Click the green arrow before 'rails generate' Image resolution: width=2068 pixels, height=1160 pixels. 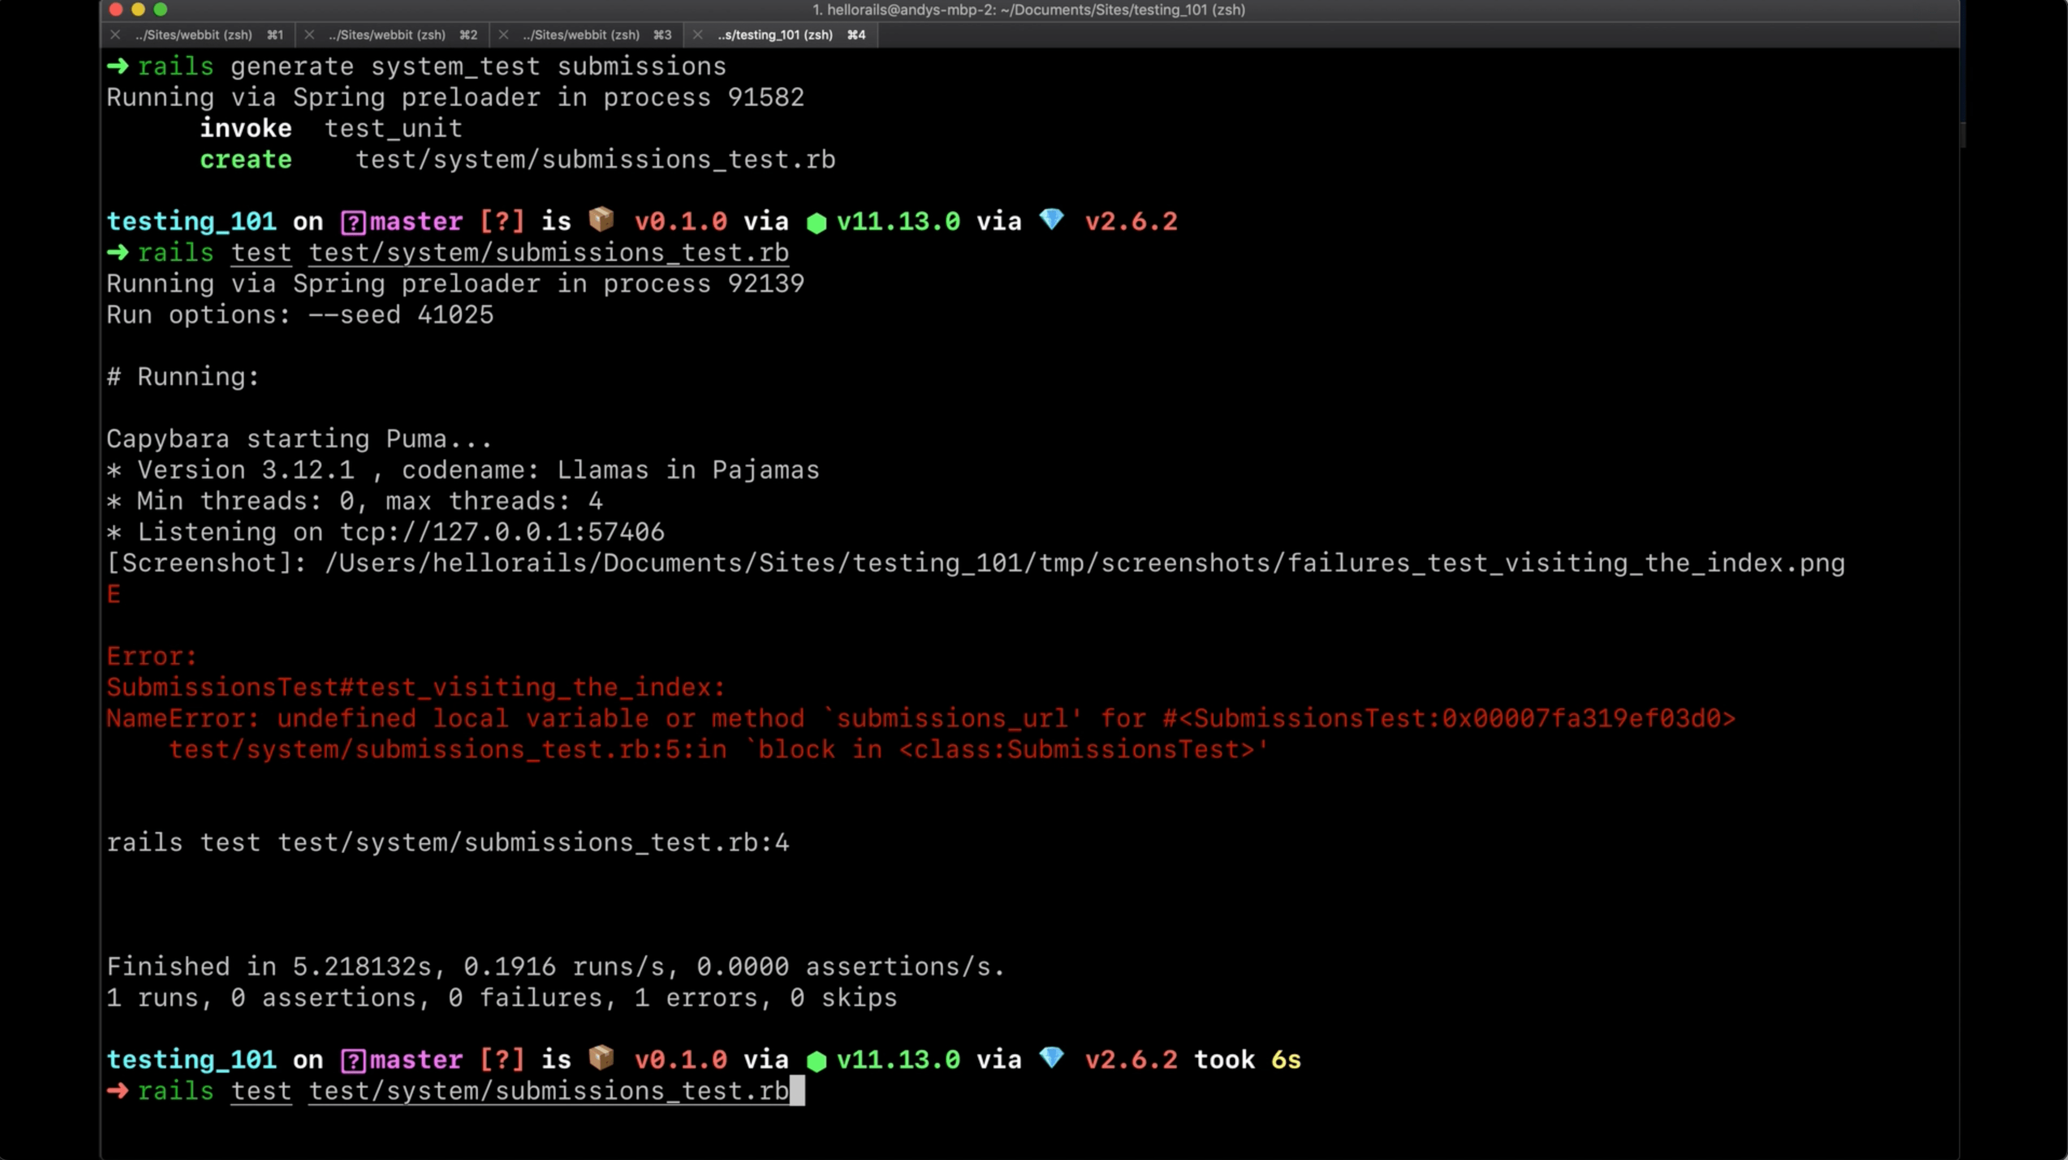pos(118,66)
